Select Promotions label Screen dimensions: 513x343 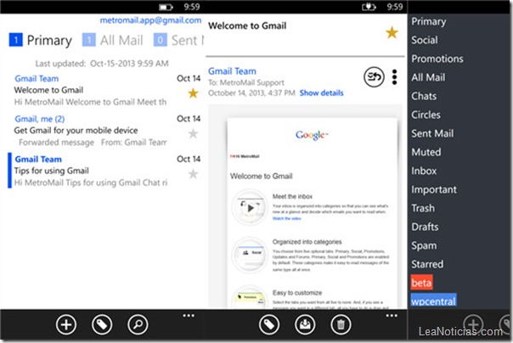(437, 59)
